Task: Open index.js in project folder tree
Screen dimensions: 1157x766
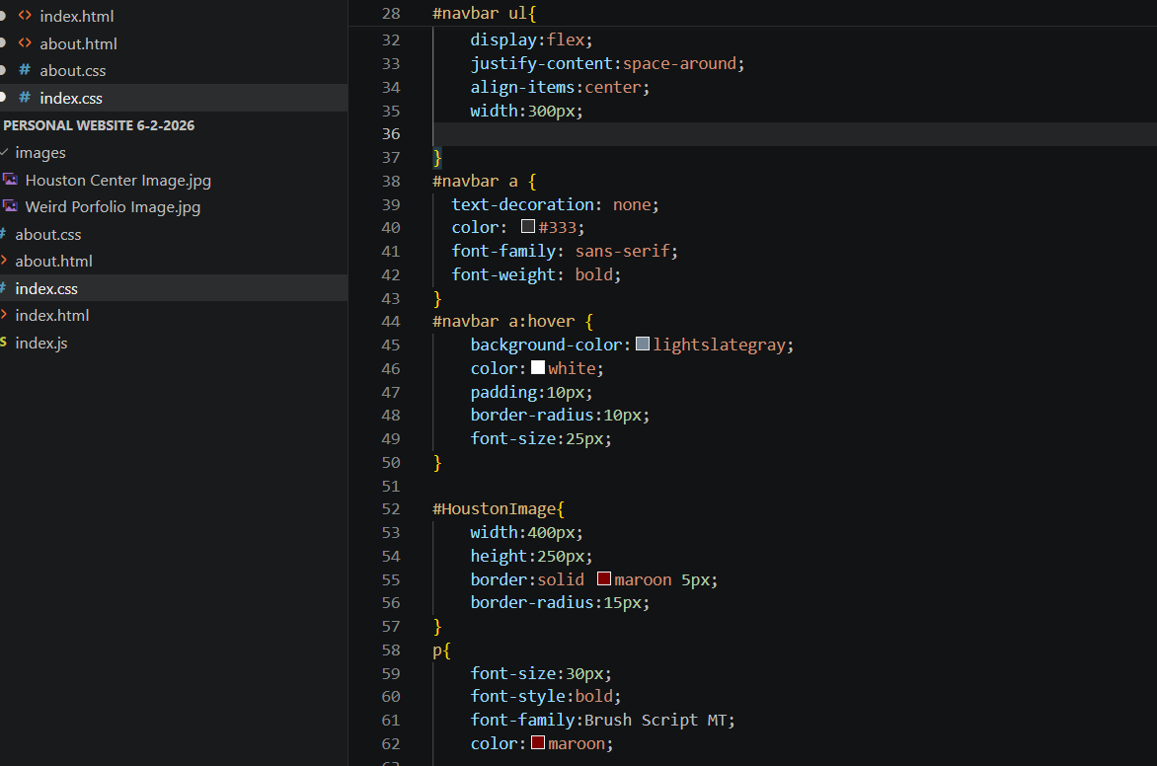Action: tap(41, 344)
